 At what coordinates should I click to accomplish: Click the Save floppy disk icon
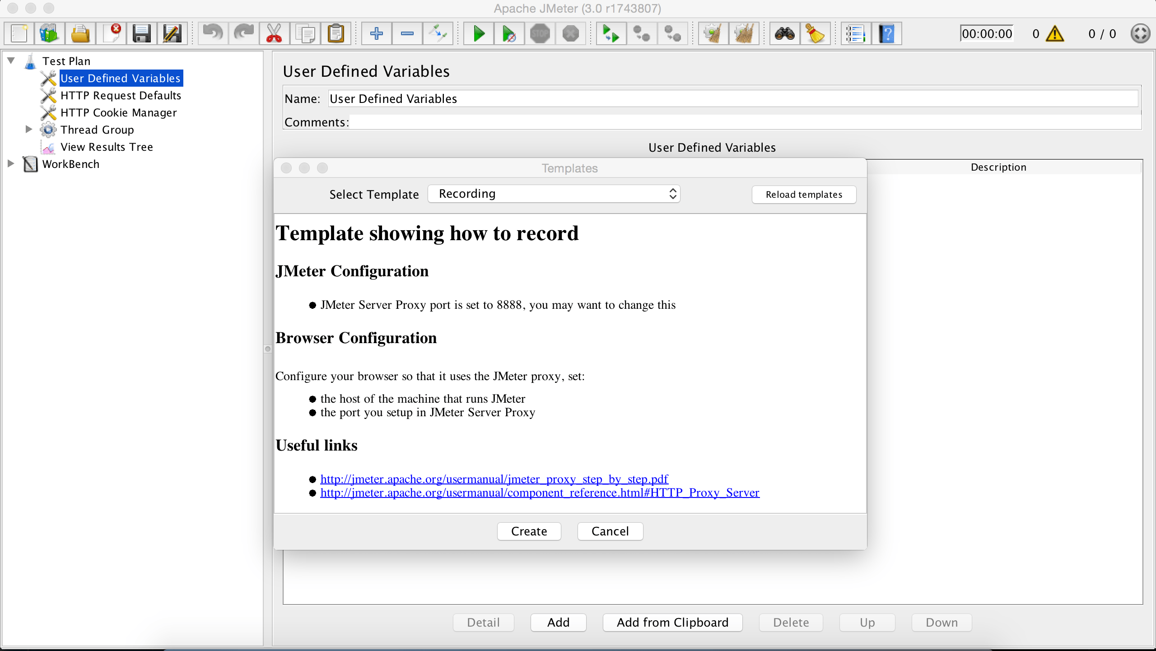tap(141, 34)
